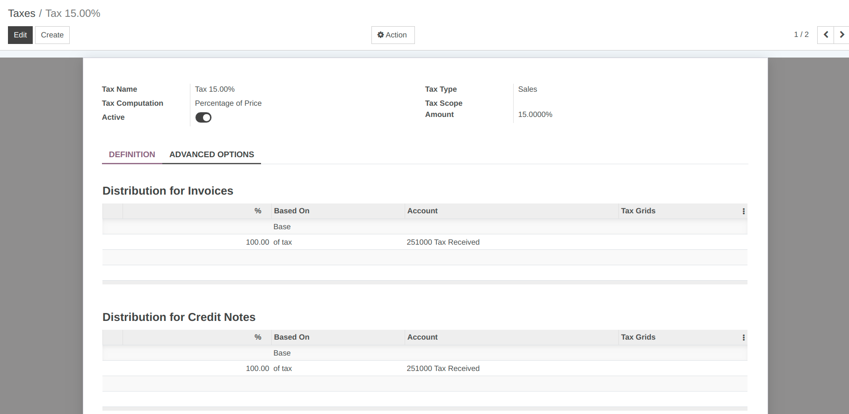Select the Definition tab
Image resolution: width=849 pixels, height=414 pixels.
click(x=132, y=154)
